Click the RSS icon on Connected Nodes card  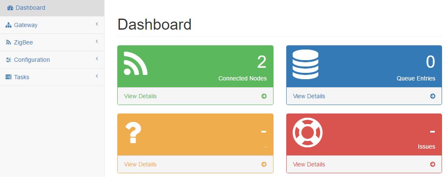coord(135,64)
